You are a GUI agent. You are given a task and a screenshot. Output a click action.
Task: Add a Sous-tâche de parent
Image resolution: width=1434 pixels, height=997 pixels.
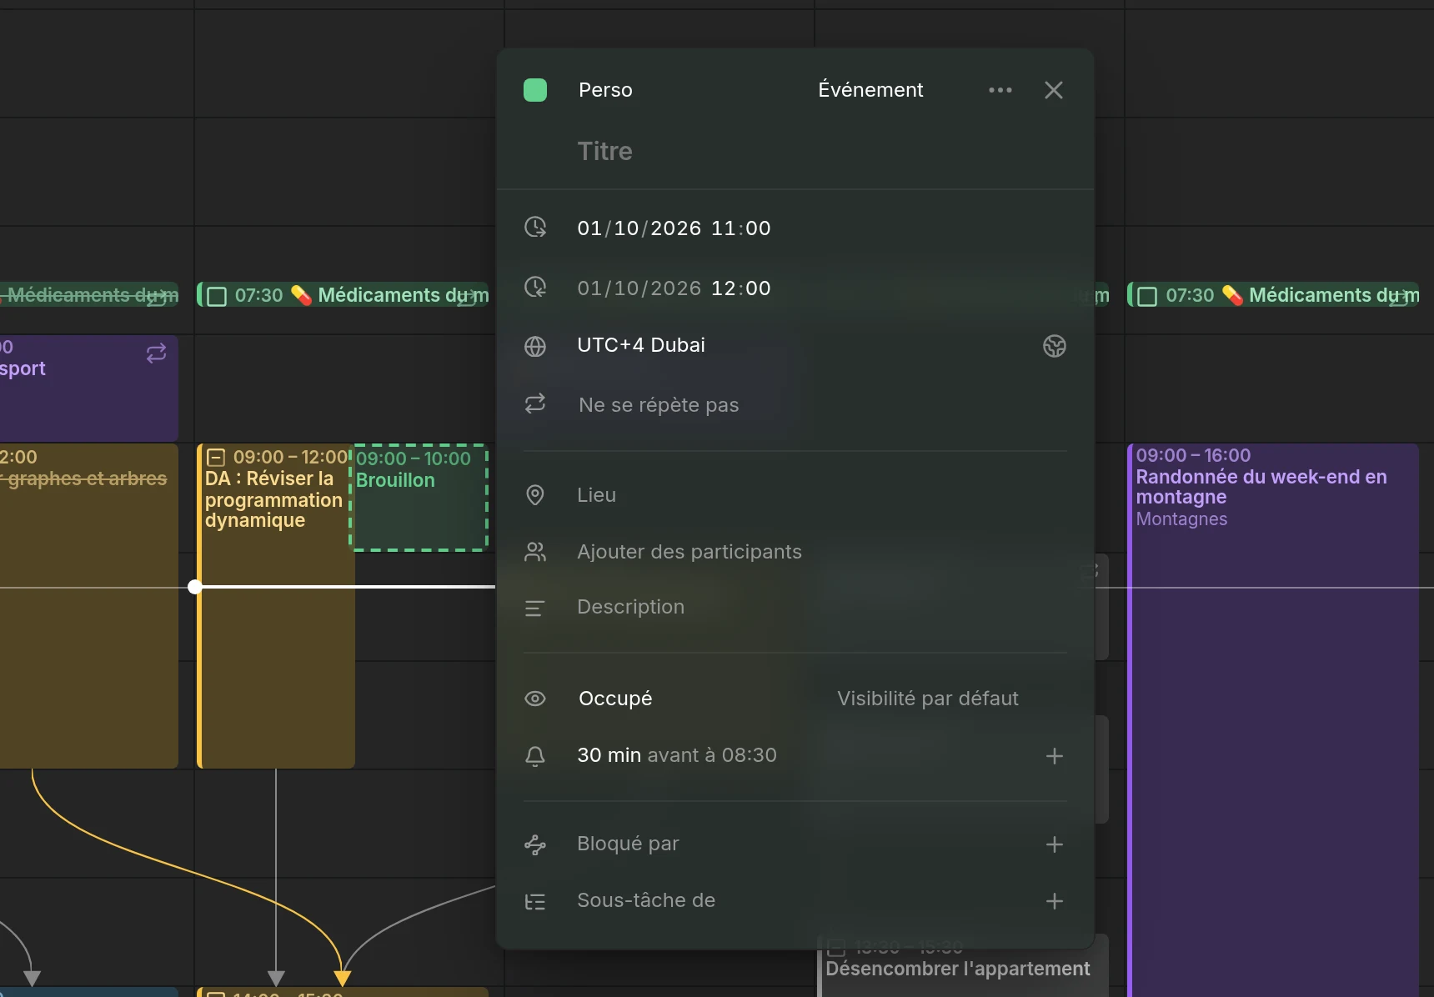[1054, 901]
